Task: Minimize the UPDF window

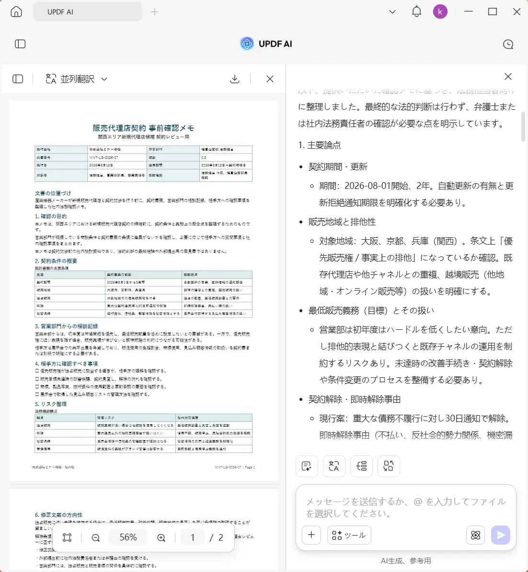Action: [469, 12]
